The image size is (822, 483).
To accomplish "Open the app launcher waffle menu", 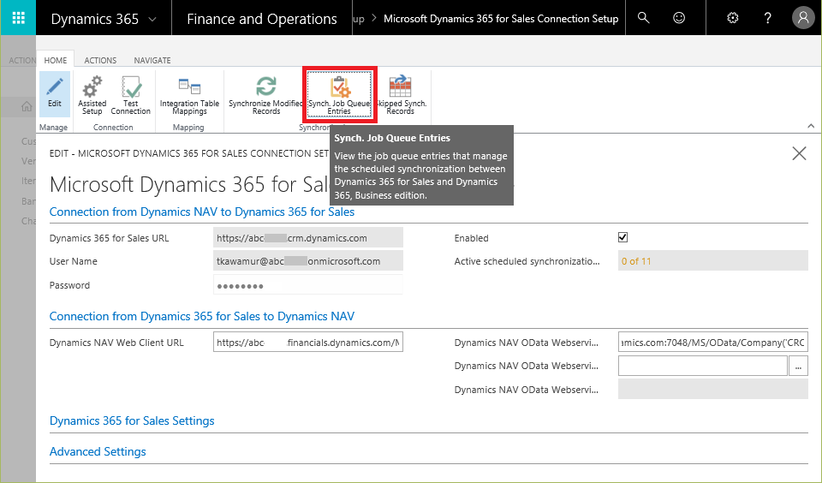I will coord(18,18).
